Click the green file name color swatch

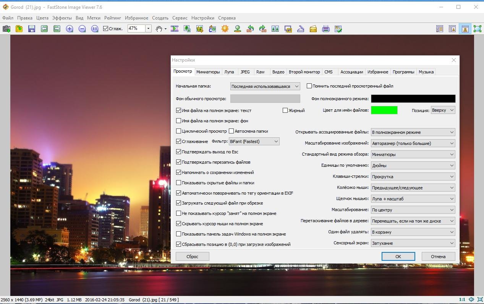(384, 110)
